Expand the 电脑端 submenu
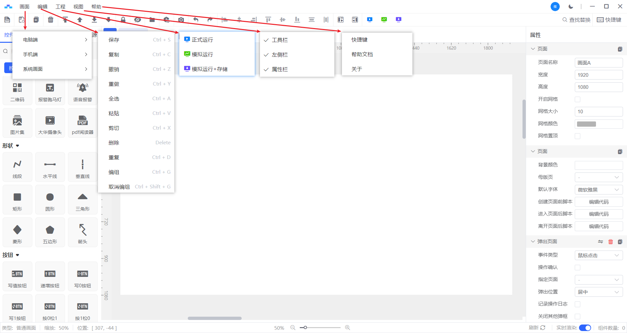This screenshot has width=627, height=333. [x=52, y=40]
